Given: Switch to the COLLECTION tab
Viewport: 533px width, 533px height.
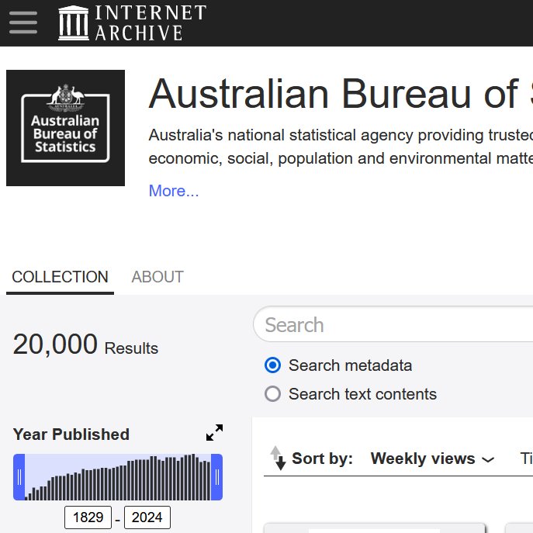Looking at the screenshot, I should 61,277.
